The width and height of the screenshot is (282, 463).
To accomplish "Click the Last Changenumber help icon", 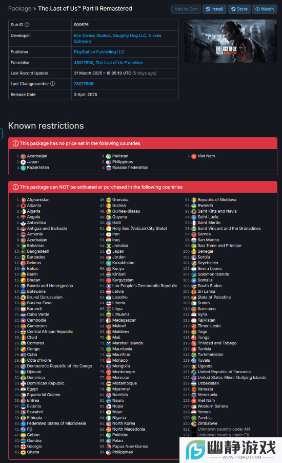I will [x=52, y=84].
